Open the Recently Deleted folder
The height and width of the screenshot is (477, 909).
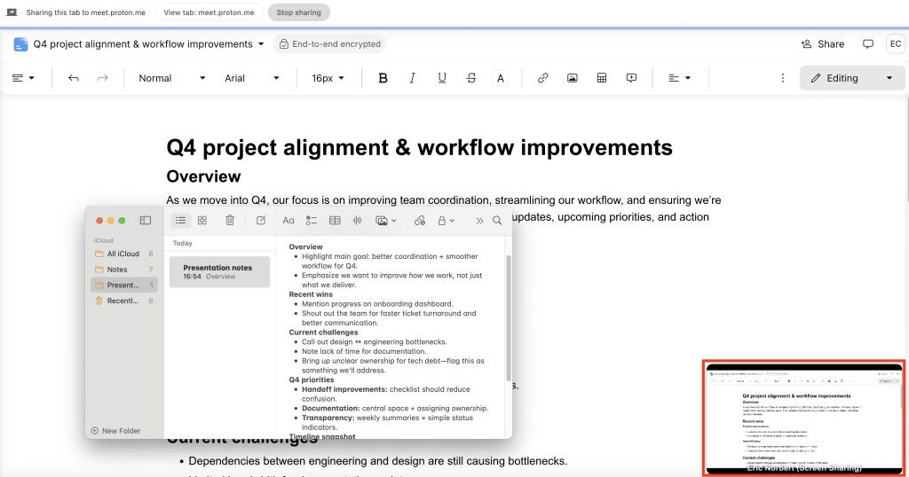pos(124,301)
